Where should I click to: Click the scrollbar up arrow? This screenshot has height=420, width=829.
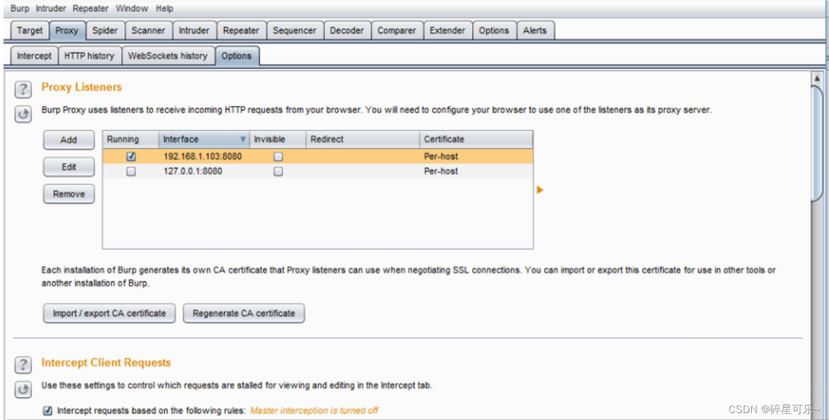click(817, 78)
